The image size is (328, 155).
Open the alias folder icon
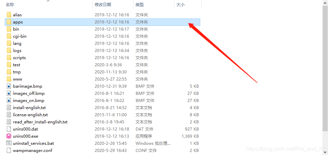(x=9, y=15)
